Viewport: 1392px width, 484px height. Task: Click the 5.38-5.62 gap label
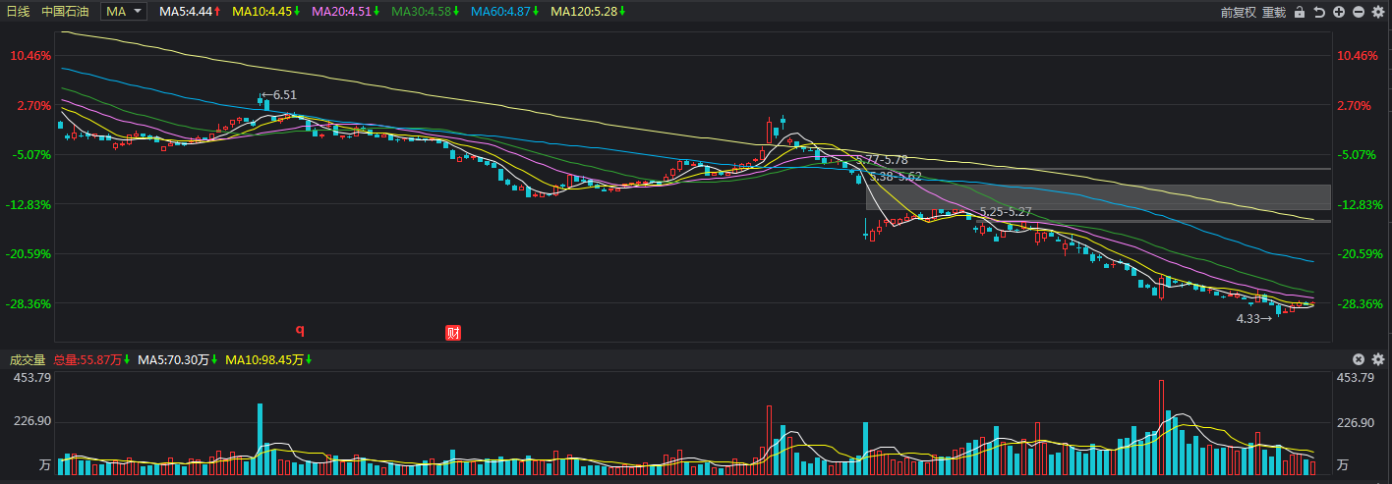[x=896, y=177]
